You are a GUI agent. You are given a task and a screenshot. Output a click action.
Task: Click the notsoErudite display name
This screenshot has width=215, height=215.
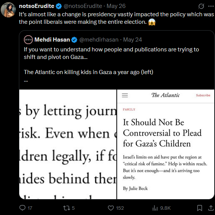[x=37, y=6]
